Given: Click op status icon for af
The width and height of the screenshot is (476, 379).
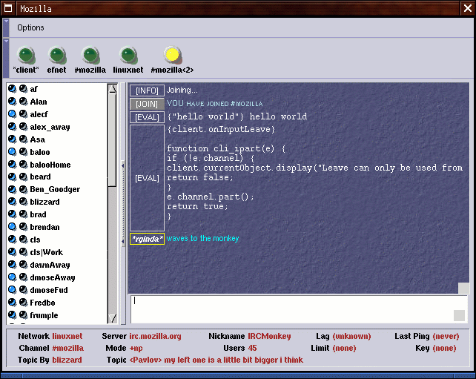Looking at the screenshot, I should point(12,89).
